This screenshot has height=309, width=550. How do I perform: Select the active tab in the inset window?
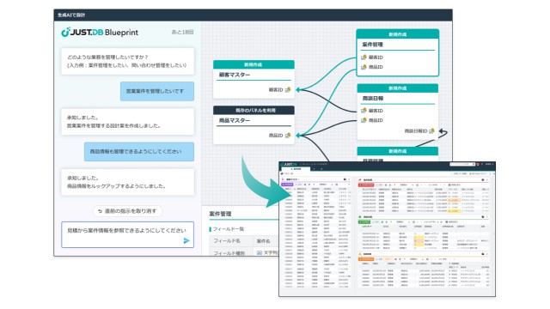click(x=296, y=169)
